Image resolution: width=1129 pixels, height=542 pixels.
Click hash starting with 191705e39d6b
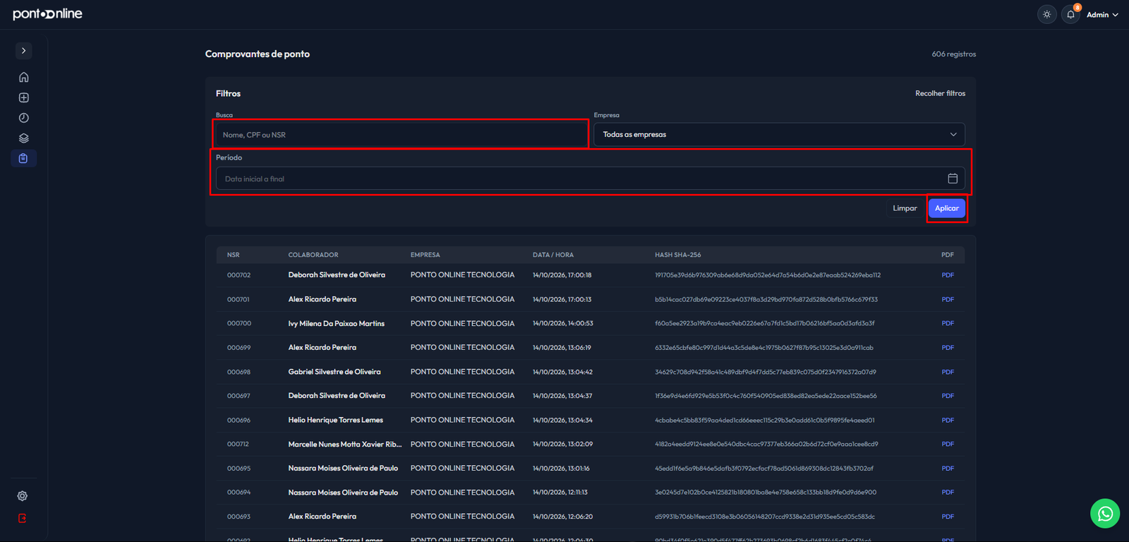tap(768, 275)
